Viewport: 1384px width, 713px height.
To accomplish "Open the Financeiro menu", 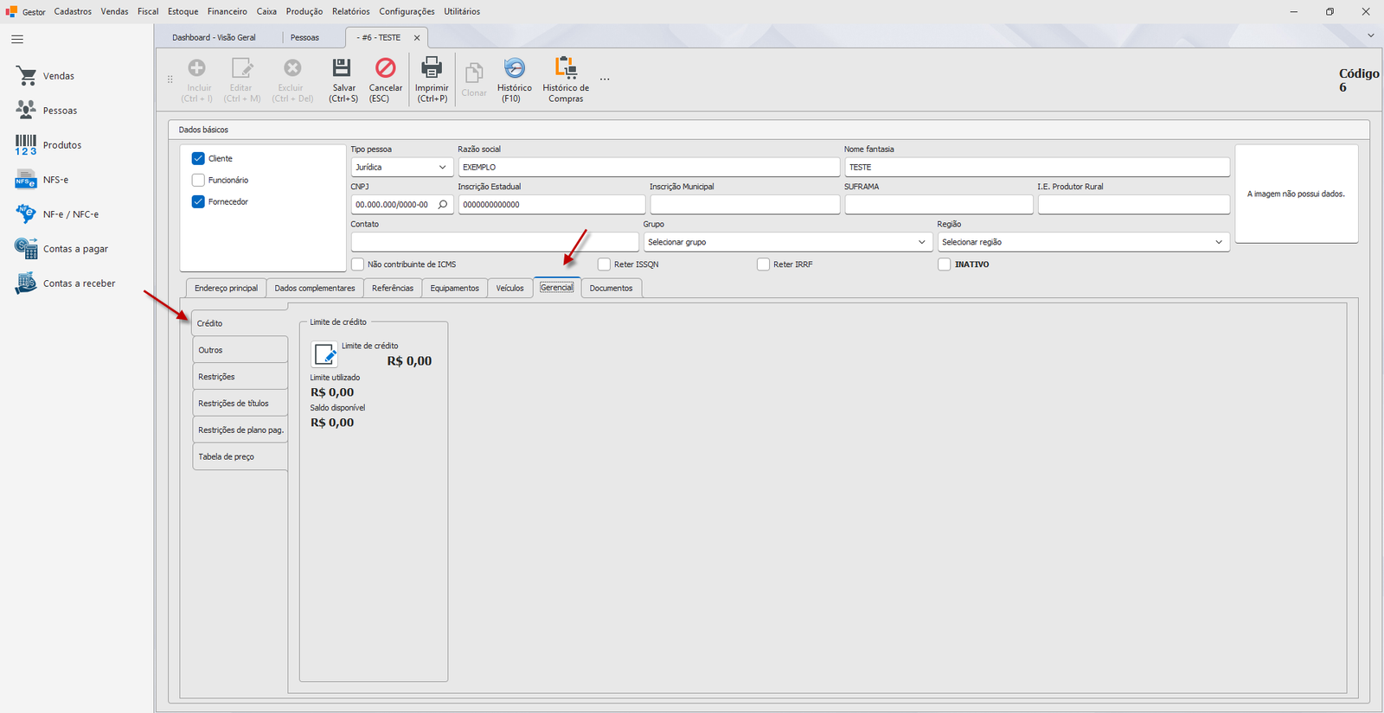I will [227, 11].
